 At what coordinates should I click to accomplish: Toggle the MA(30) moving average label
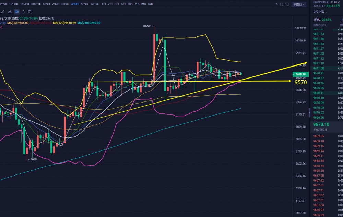(x=19, y=23)
